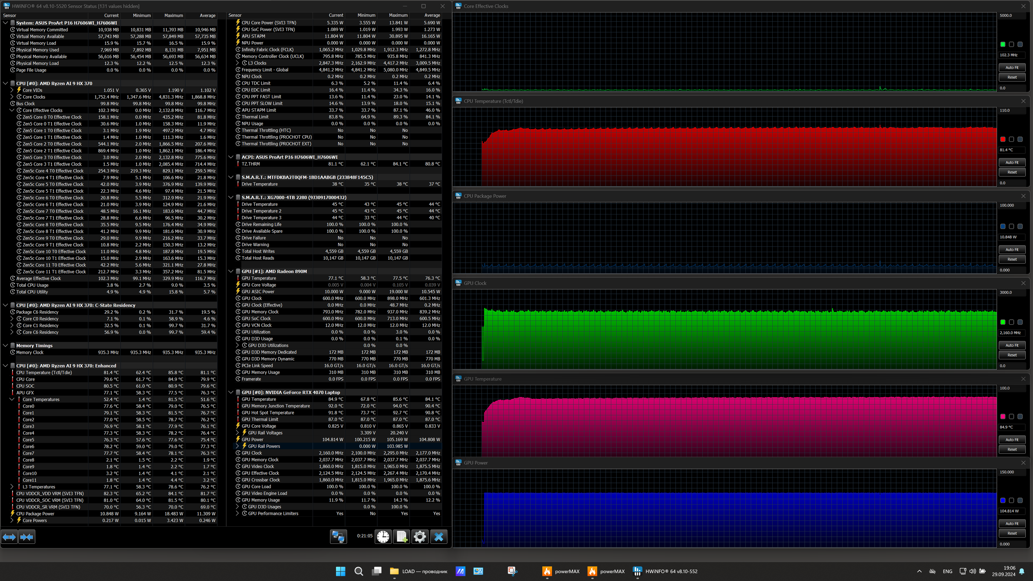
Task: Collapse the Core Effective Clocks node
Action: (x=12, y=110)
